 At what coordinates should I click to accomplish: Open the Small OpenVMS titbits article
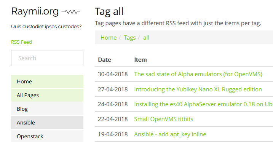point(163,119)
